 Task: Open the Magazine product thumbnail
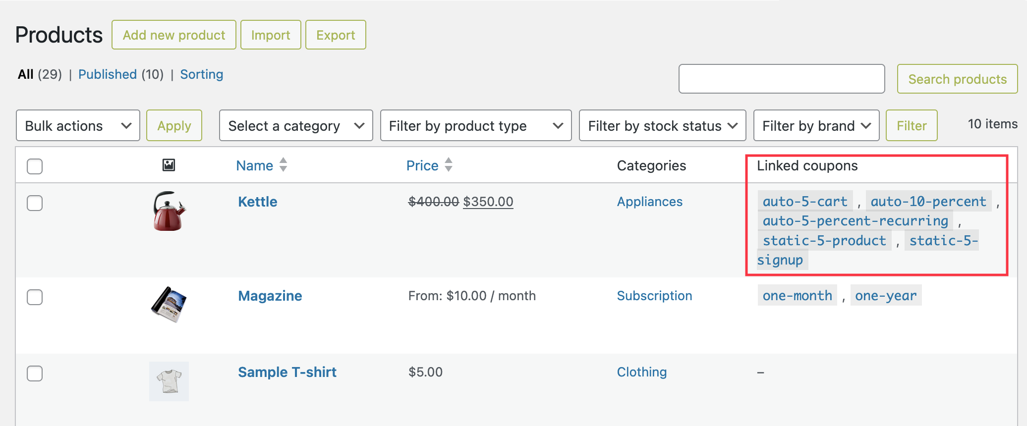(169, 304)
